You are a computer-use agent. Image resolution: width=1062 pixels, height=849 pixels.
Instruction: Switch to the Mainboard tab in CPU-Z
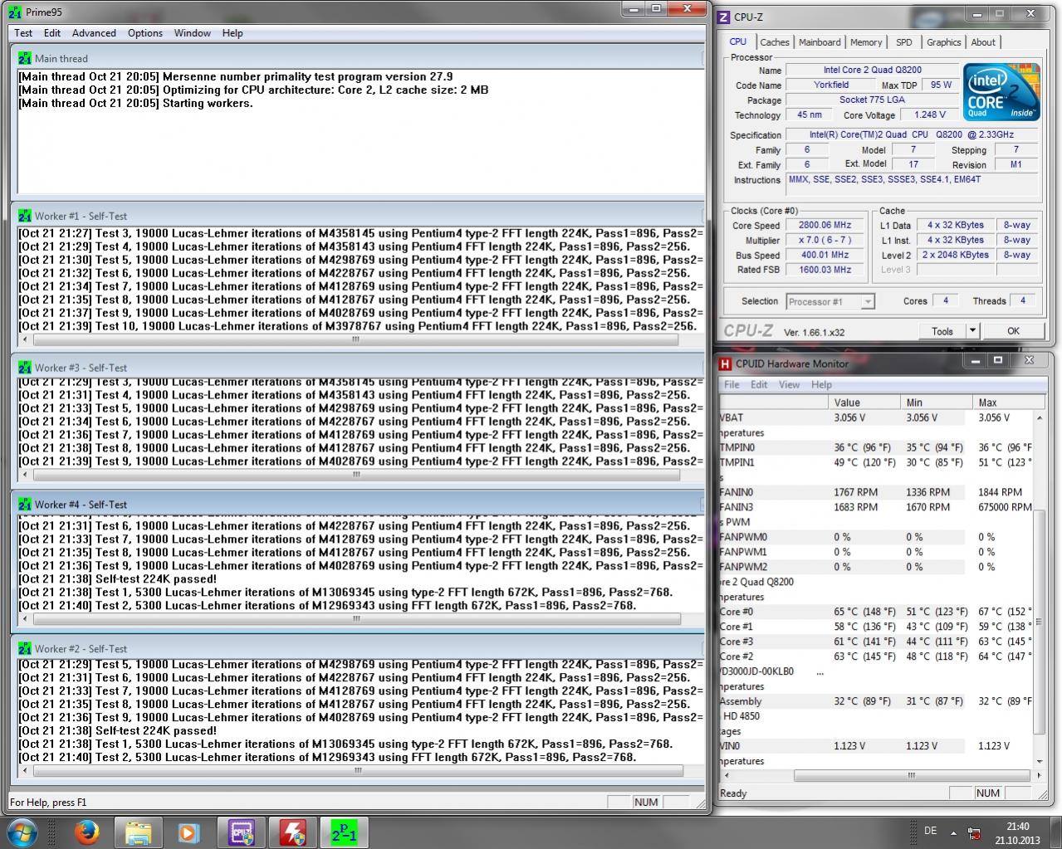coord(820,42)
